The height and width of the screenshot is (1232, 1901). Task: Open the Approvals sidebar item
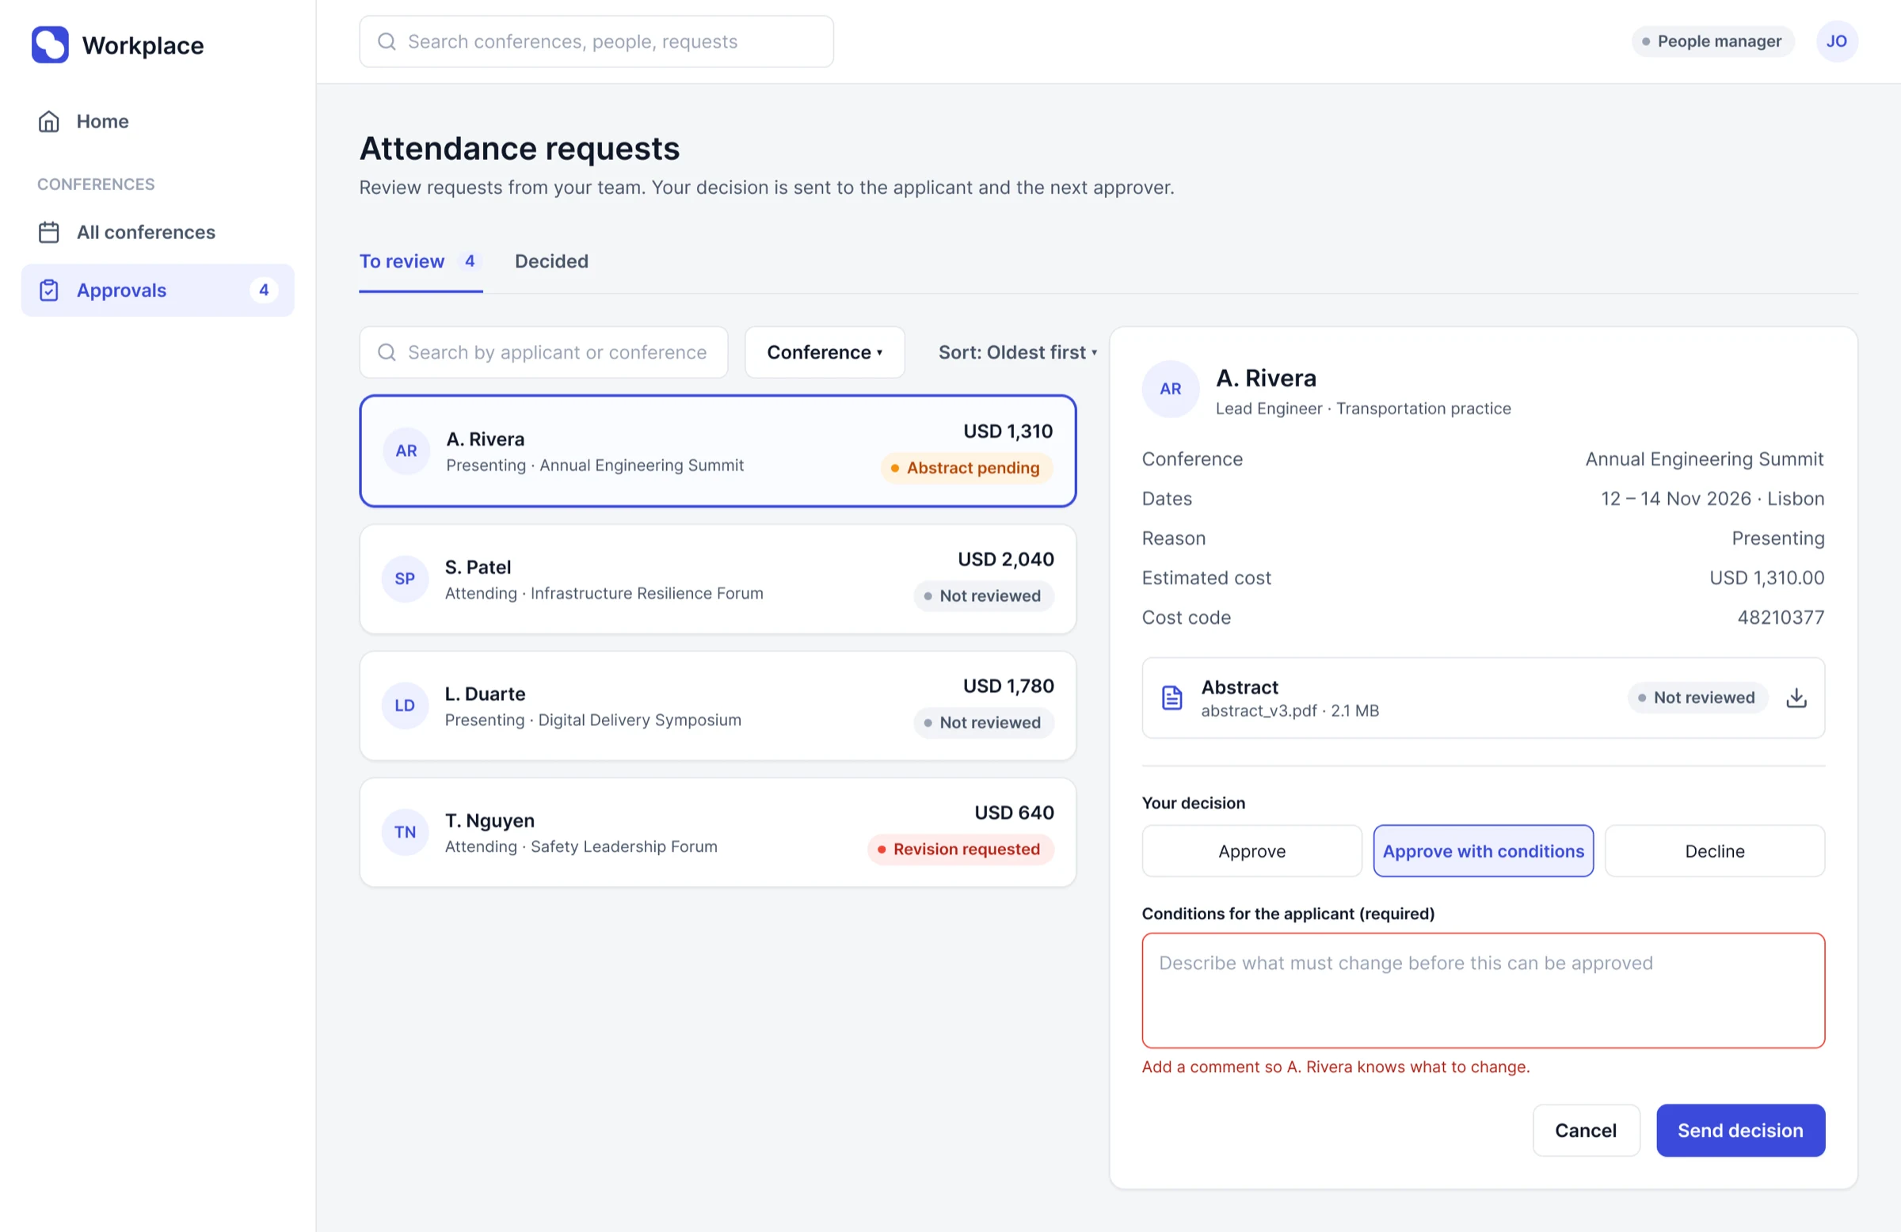point(158,290)
